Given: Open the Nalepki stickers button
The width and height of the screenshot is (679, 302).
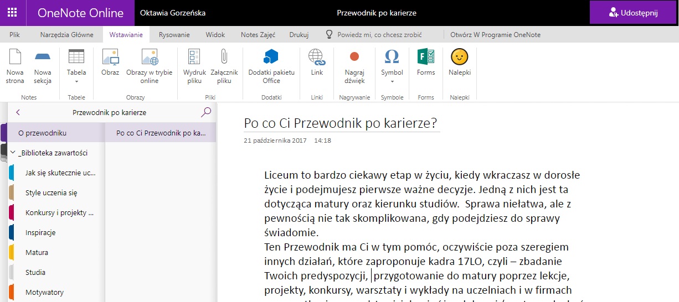Looking at the screenshot, I should (459, 63).
